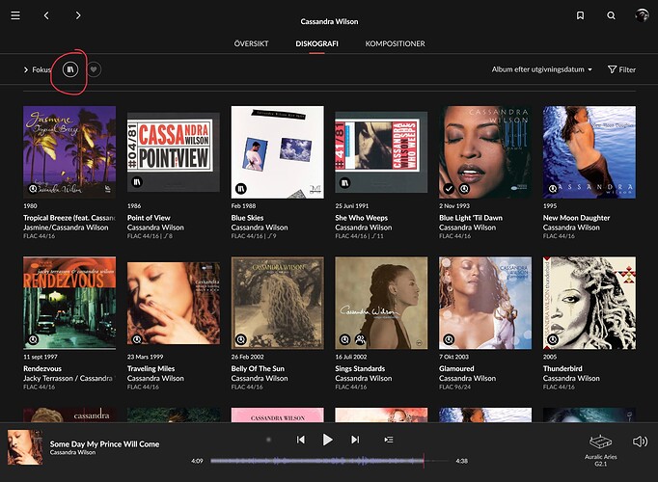The height and width of the screenshot is (482, 658).
Task: Toggle the library-only filter icon
Action: coord(70,69)
